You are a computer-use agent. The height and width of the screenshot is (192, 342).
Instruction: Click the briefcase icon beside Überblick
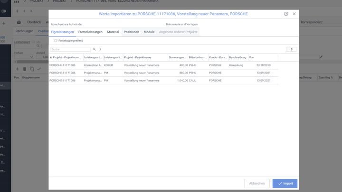[x=19, y=22]
